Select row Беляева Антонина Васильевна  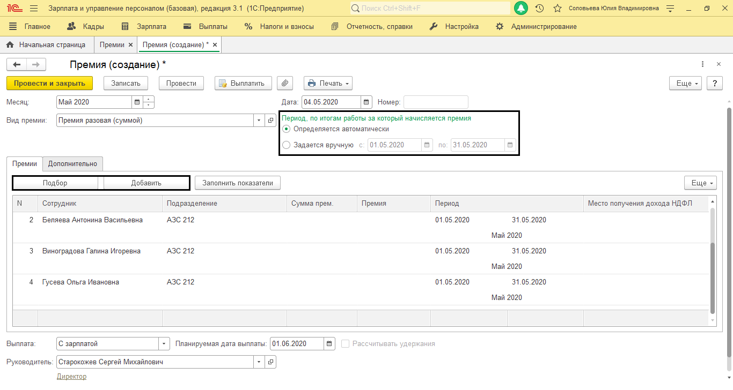[361, 228]
